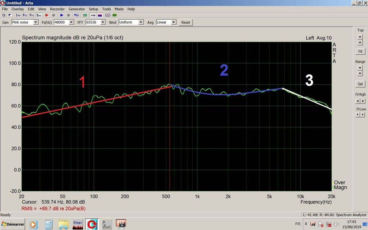This screenshot has height=230, width=368.
Task: Switch to Fr1 single-channel frequency response mode
Action: [x=32, y=15]
